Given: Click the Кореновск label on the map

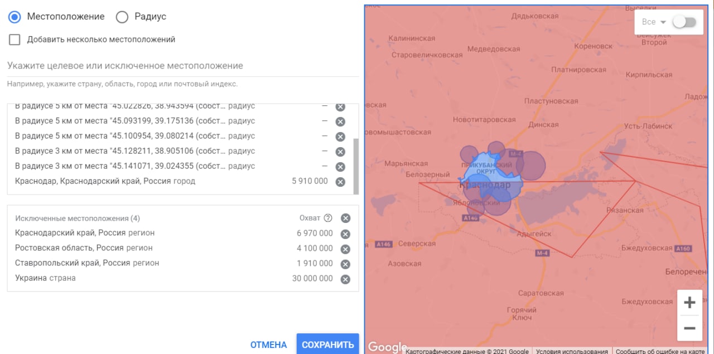Looking at the screenshot, I should point(594,46).
